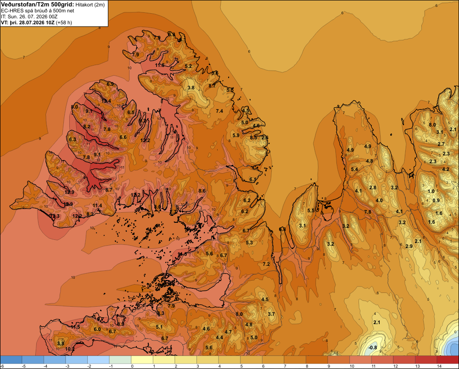Select the pale green legend swatch between -1 and 0
The width and height of the screenshot is (459, 369).
pos(120,359)
